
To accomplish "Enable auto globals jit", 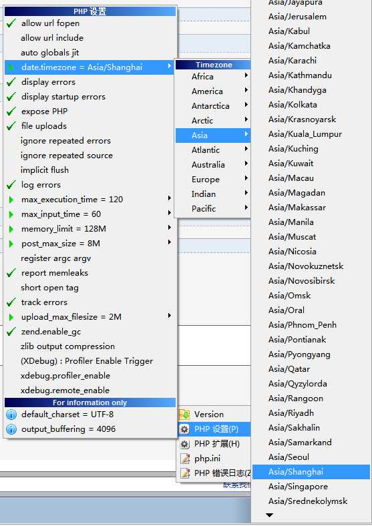I will click(x=90, y=53).
